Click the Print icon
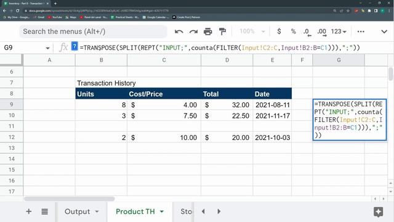The height and width of the screenshot is (222, 394). (208, 31)
